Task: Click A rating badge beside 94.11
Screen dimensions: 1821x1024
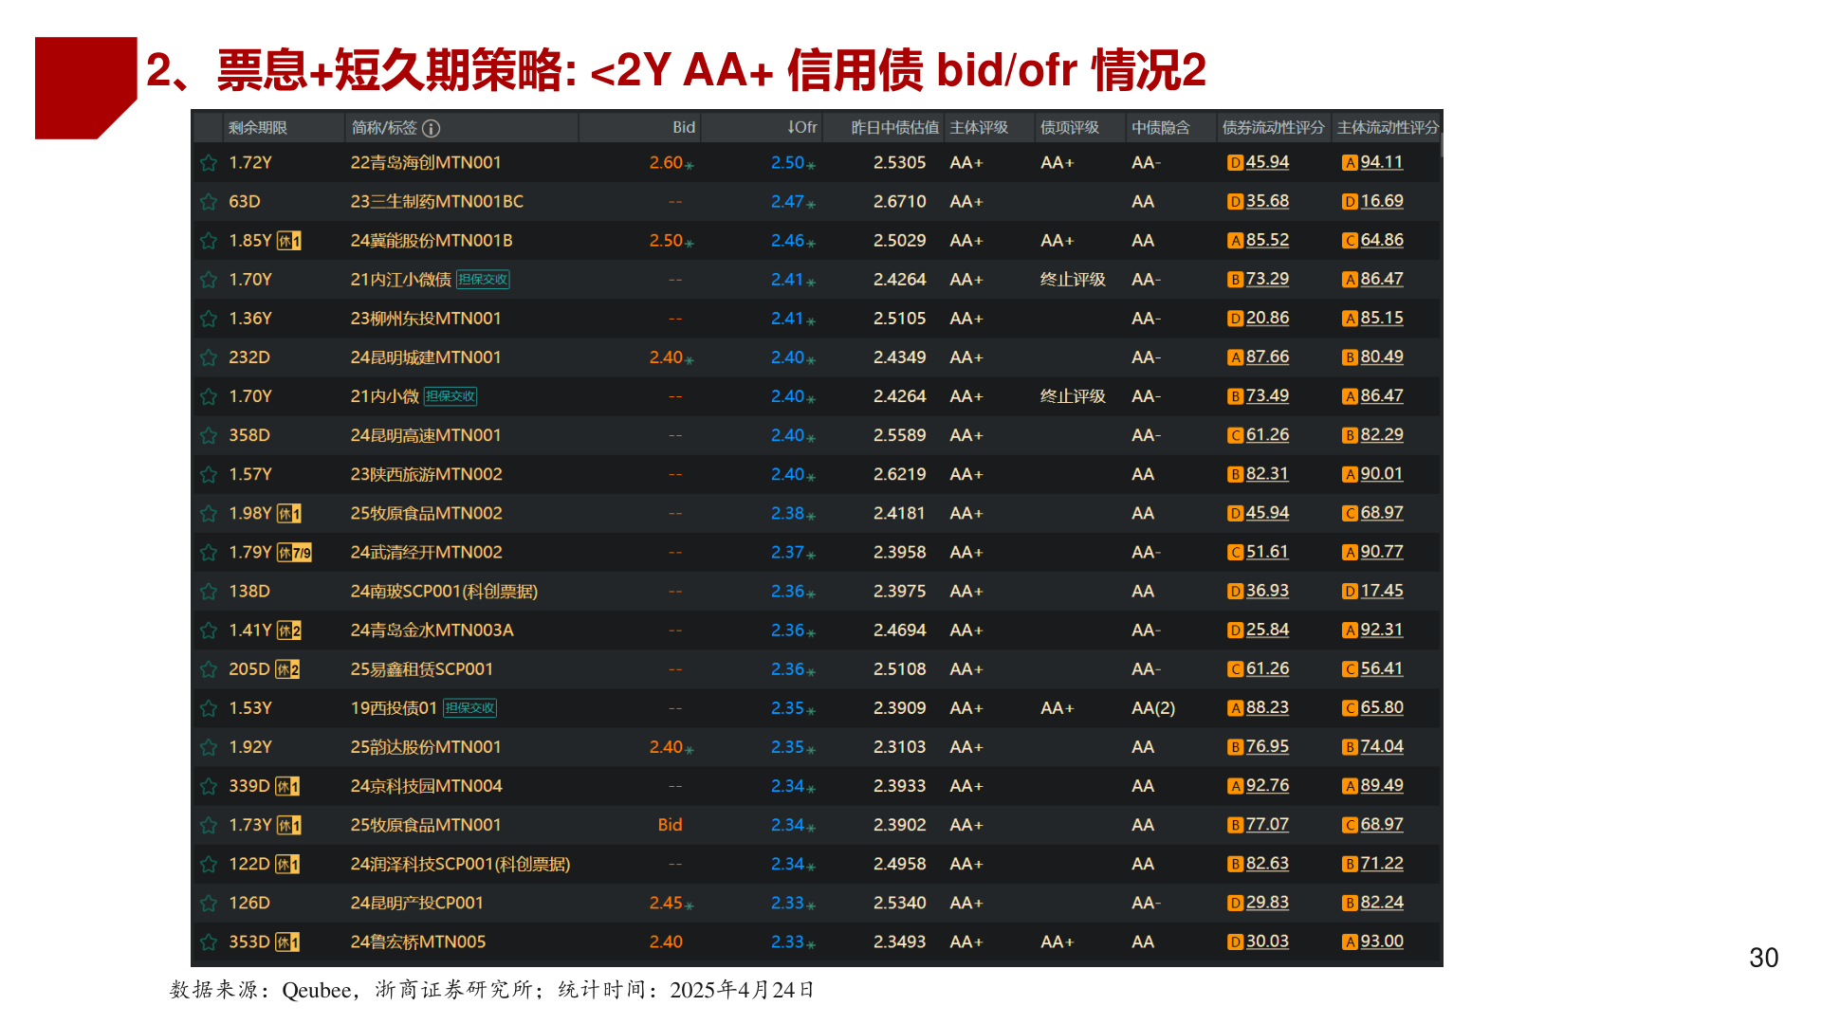Action: pos(1350,163)
